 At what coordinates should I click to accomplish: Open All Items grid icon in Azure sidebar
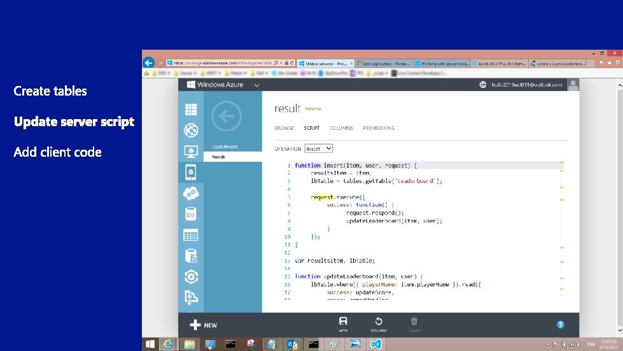(191, 110)
